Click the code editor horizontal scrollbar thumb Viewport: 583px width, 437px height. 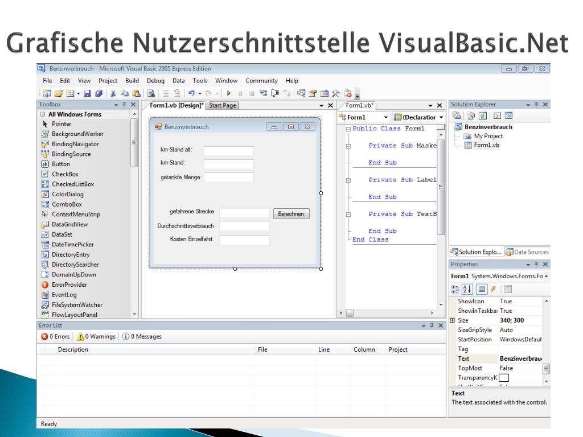(x=350, y=314)
